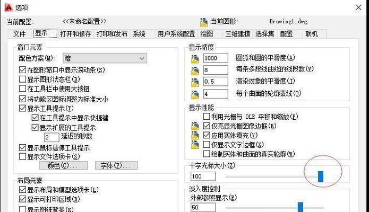Enable 利用光栅与 OLE 平移和缩放 checkbox
Screen dimensions: 369x212
(207, 117)
